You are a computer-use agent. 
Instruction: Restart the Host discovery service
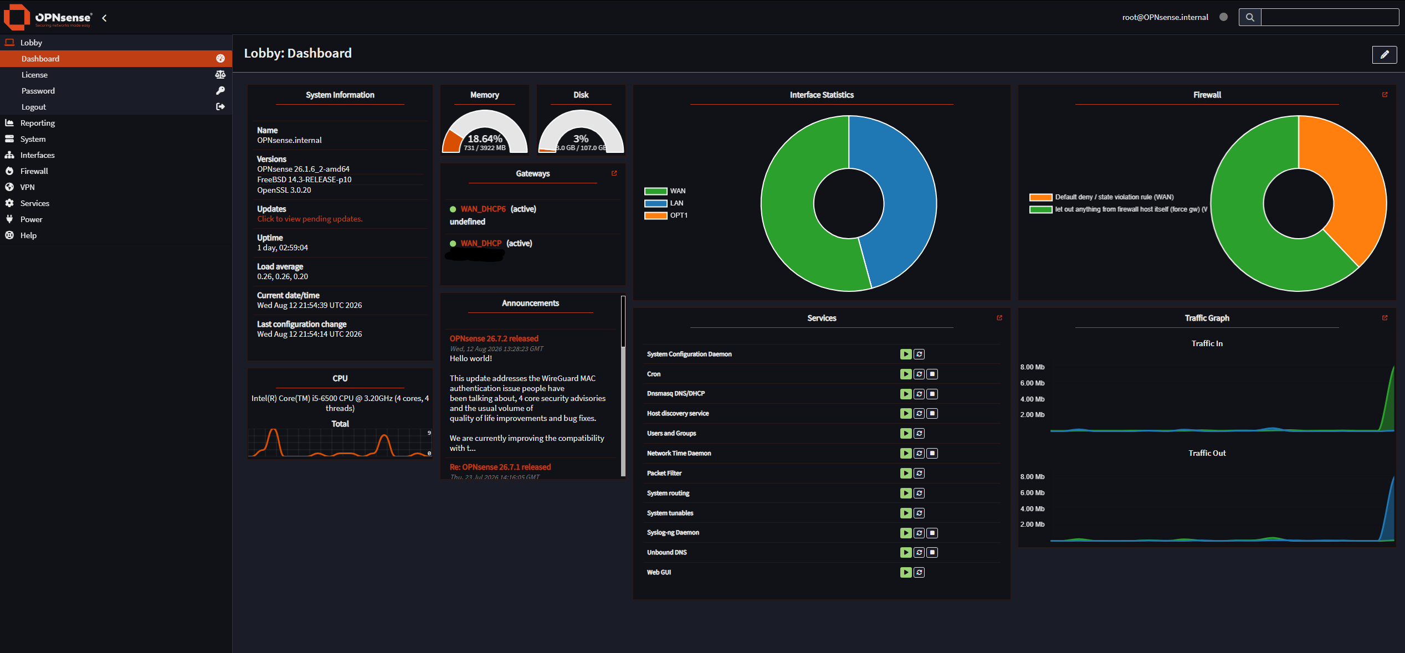[919, 414]
